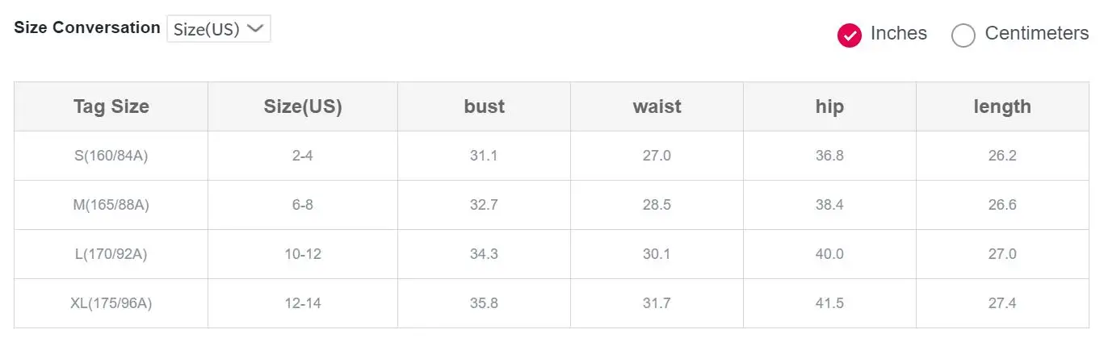1104x342 pixels.
Task: Select the L(170/92A) tag size row
Action: click(x=552, y=254)
